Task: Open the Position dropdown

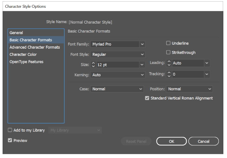Action: (189, 89)
